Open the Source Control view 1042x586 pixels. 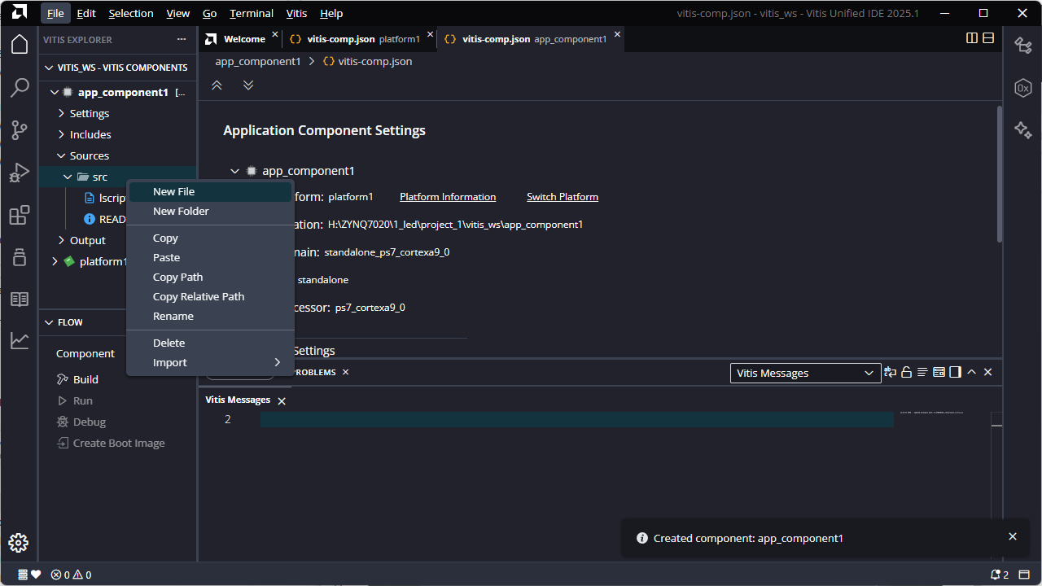pyautogui.click(x=20, y=130)
